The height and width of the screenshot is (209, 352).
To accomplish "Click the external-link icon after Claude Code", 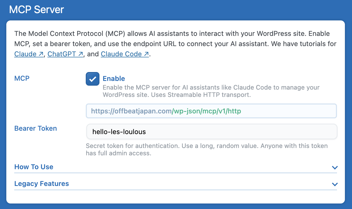I will coord(146,54).
